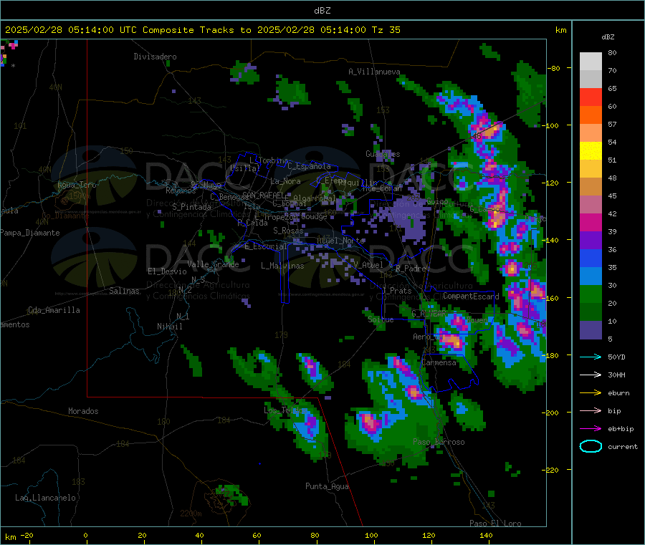Image resolution: width=645 pixels, height=545 pixels.
Task: Click the '-80' tick on right km axis
Action: pos(553,68)
